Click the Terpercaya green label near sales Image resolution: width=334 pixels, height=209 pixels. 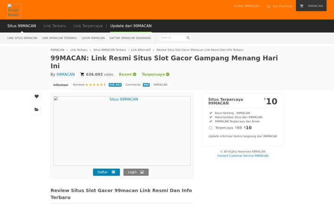pos(153,74)
